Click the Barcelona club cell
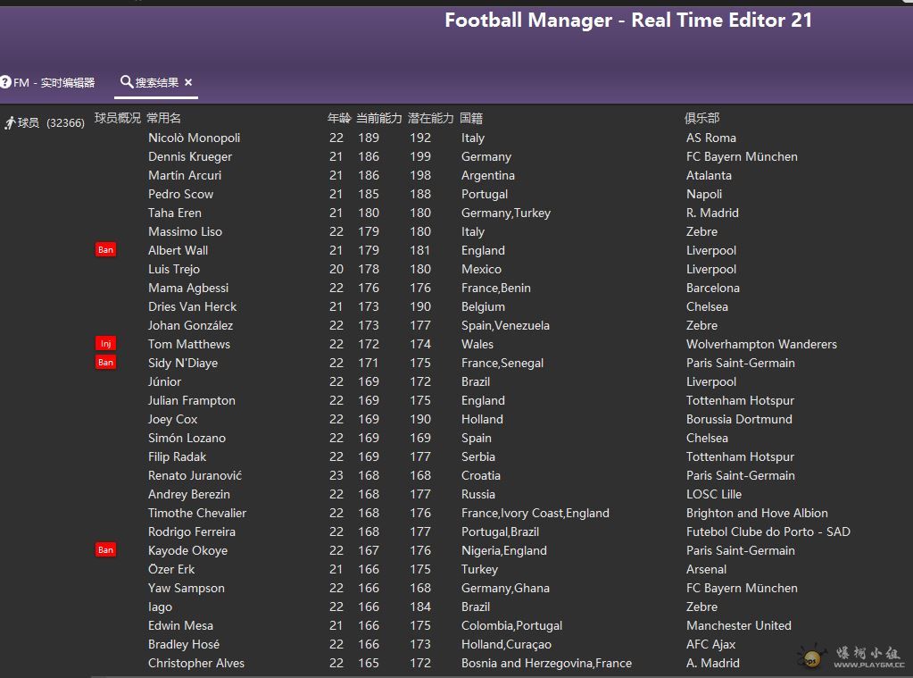 click(713, 288)
